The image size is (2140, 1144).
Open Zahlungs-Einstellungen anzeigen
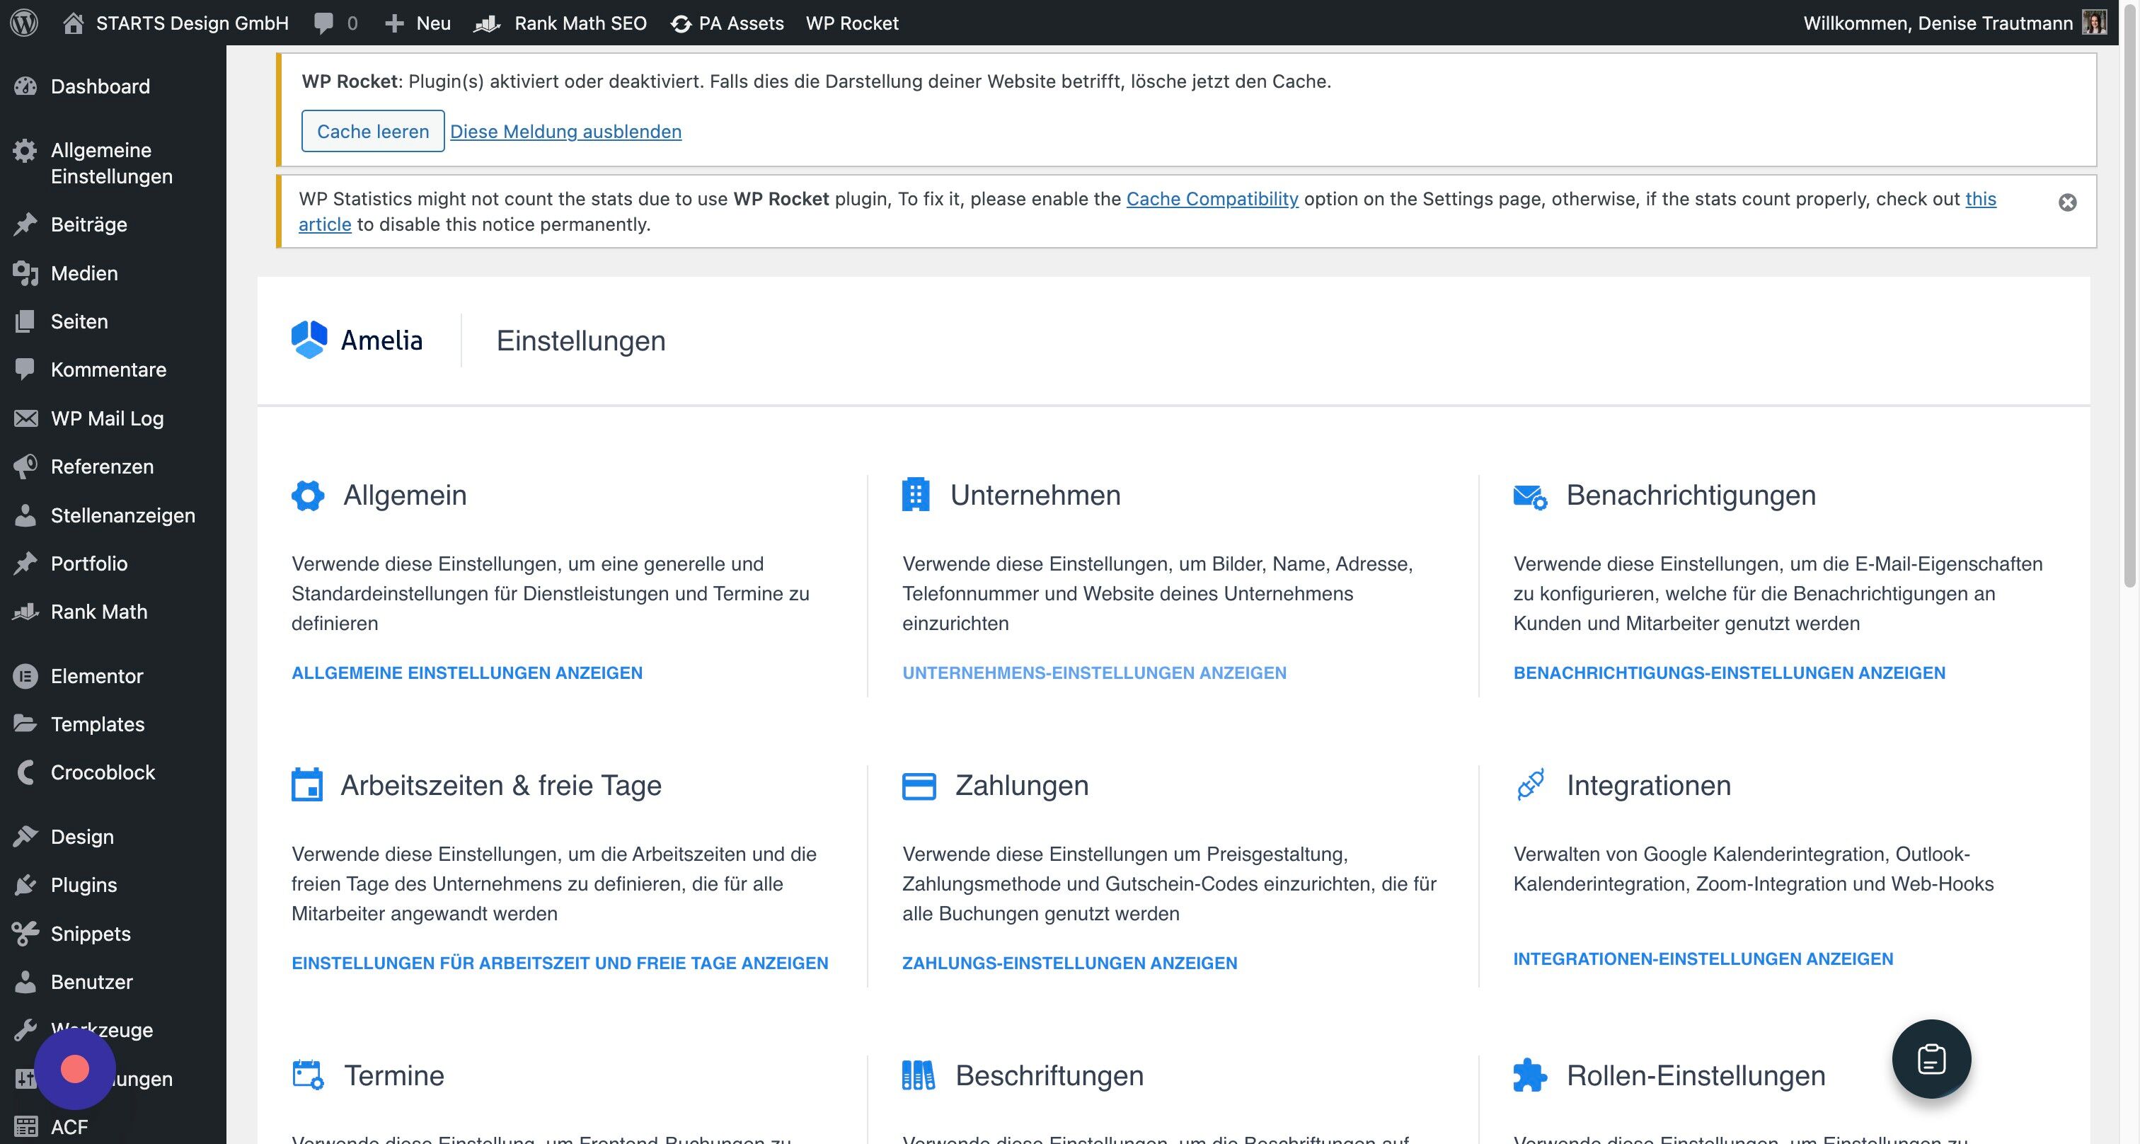[1070, 963]
